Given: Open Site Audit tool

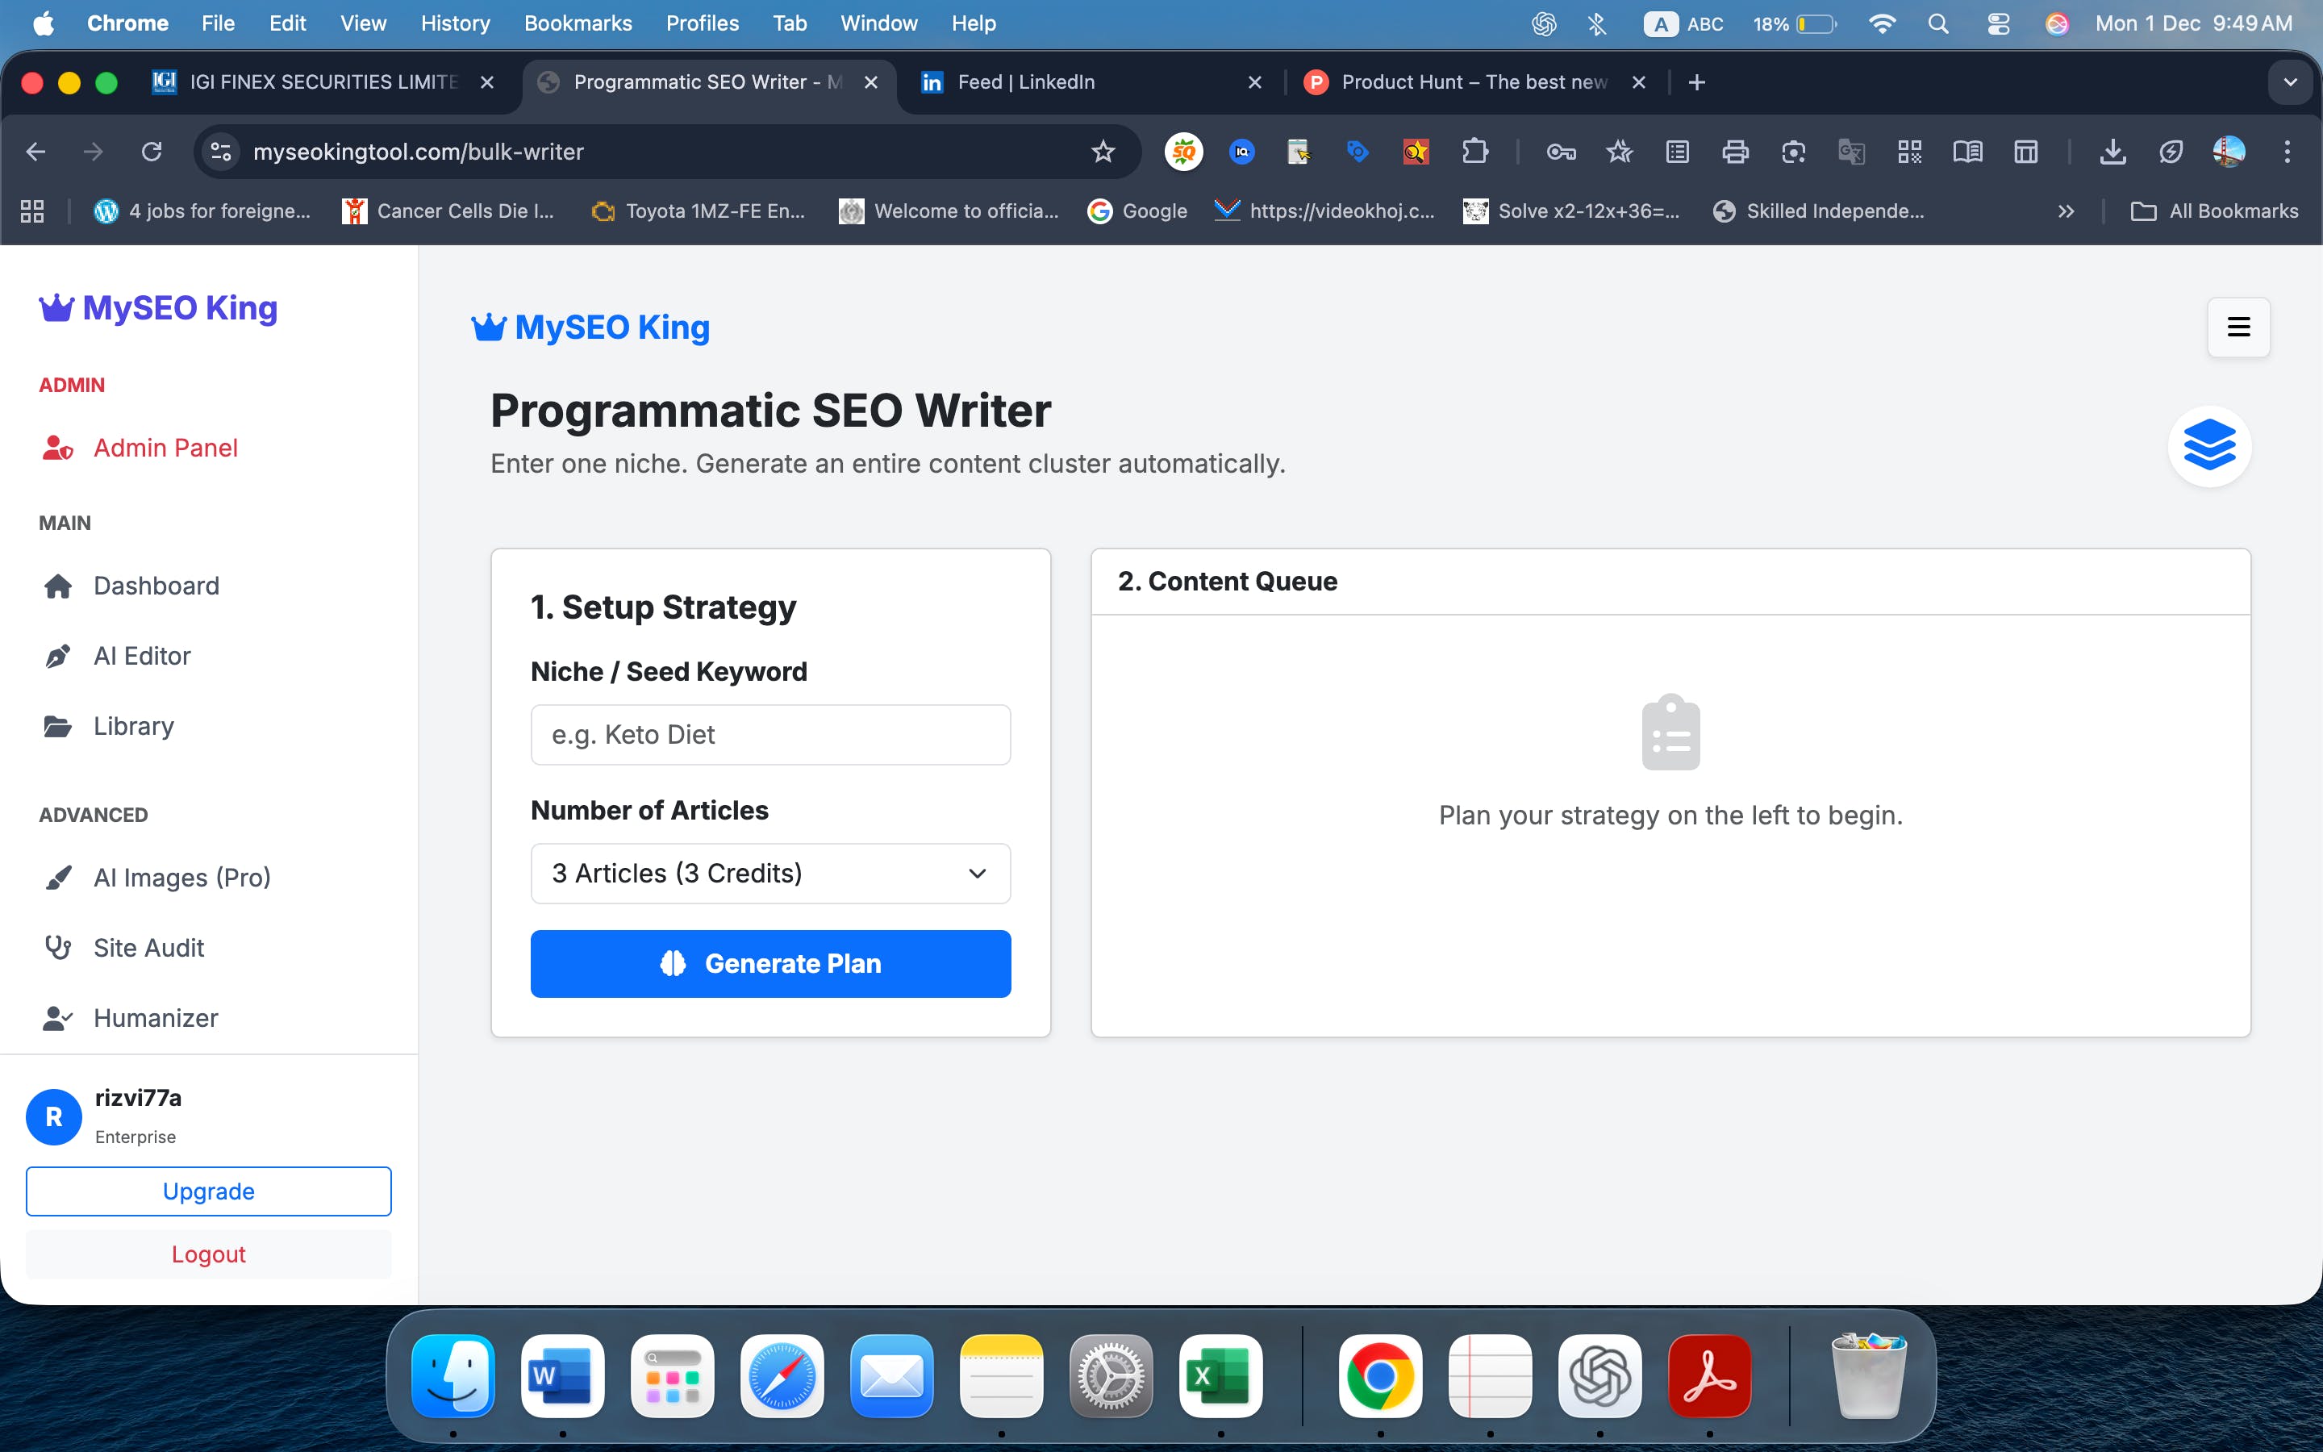Looking at the screenshot, I should 148,948.
